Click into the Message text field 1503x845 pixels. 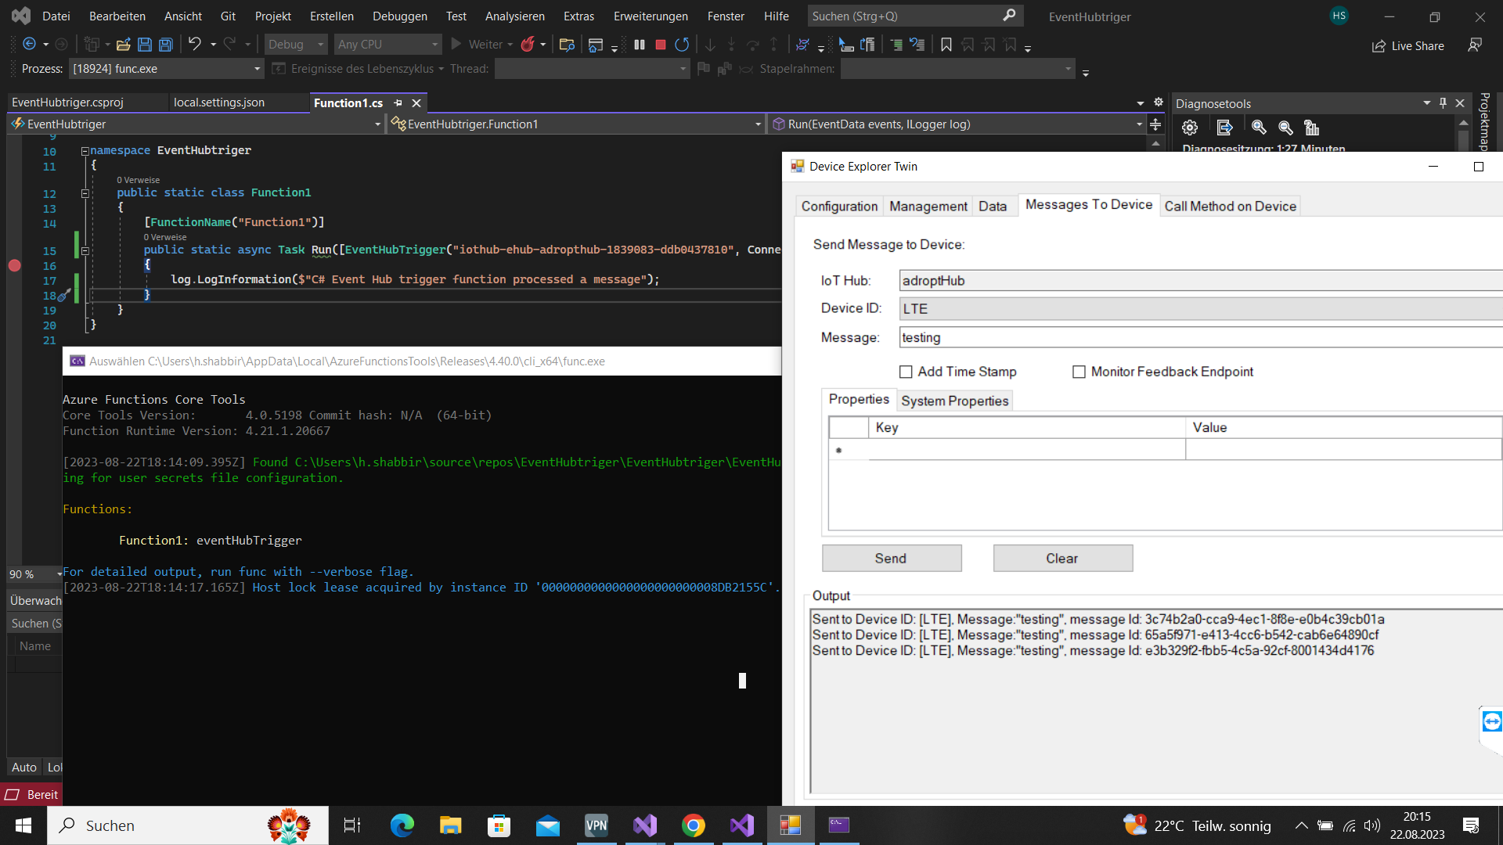point(1198,338)
